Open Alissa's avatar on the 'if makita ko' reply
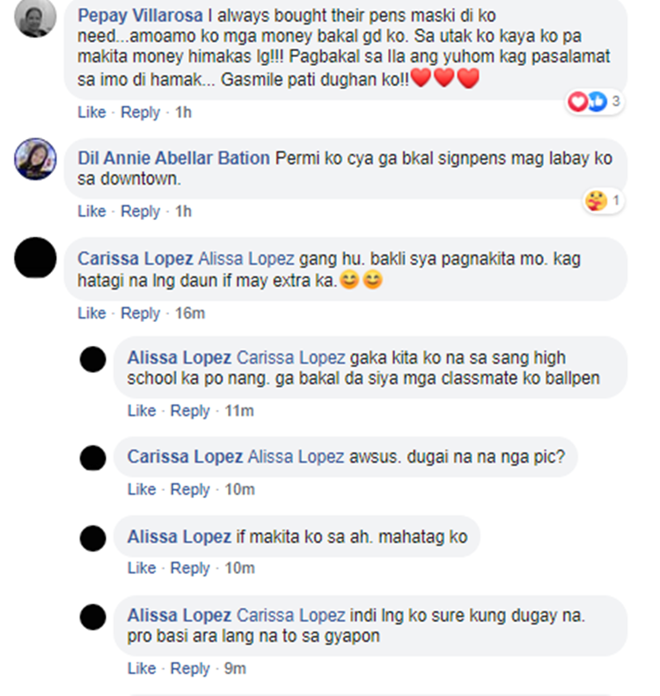The height and width of the screenshot is (696, 660). point(92,538)
